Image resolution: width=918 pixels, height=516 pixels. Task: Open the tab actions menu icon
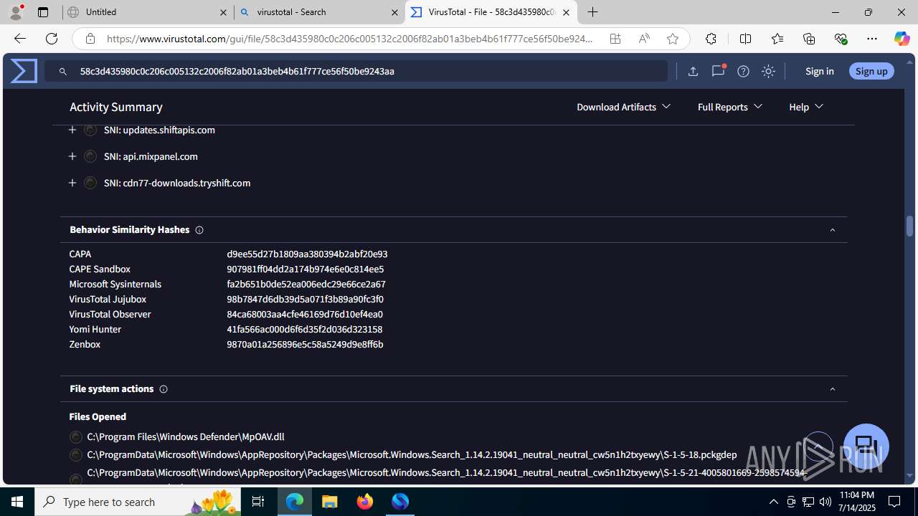[x=43, y=12]
